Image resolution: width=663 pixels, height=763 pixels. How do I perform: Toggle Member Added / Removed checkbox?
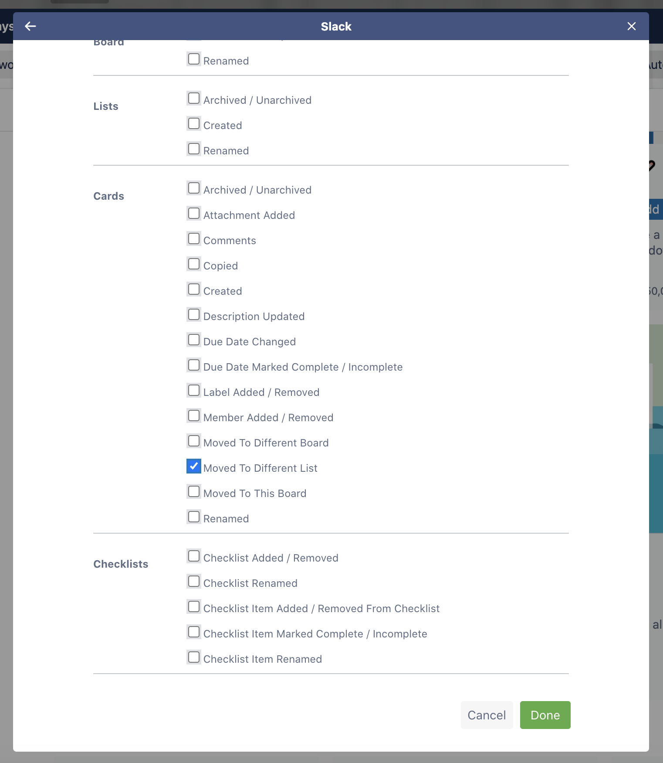[194, 416]
